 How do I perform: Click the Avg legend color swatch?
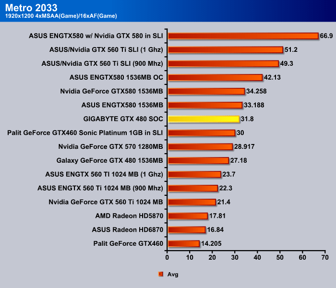160,274
